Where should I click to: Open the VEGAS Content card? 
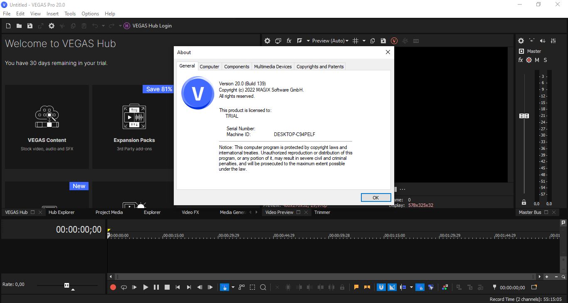click(x=47, y=127)
